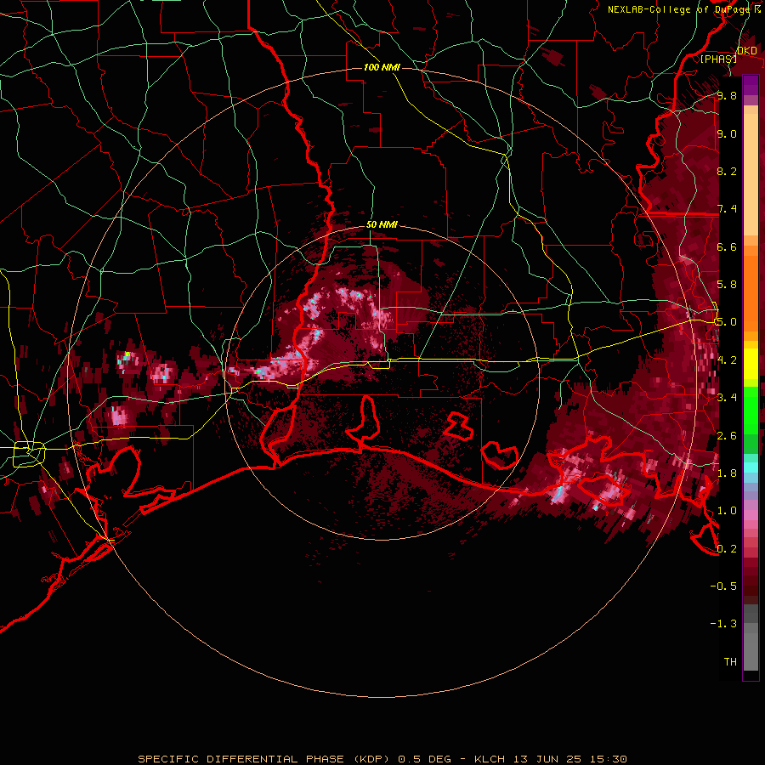Click the -1.3 scale value
765x765 pixels.
tap(723, 624)
